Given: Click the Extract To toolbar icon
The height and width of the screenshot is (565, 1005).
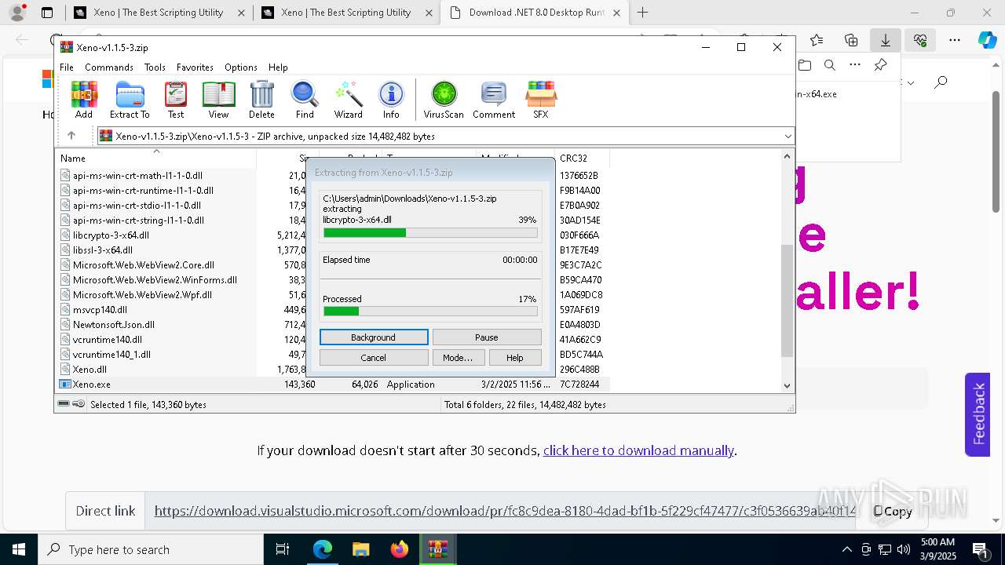Looking at the screenshot, I should tap(130, 100).
